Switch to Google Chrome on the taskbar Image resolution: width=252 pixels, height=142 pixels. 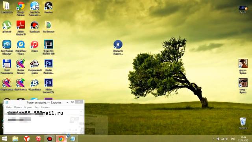point(61,138)
